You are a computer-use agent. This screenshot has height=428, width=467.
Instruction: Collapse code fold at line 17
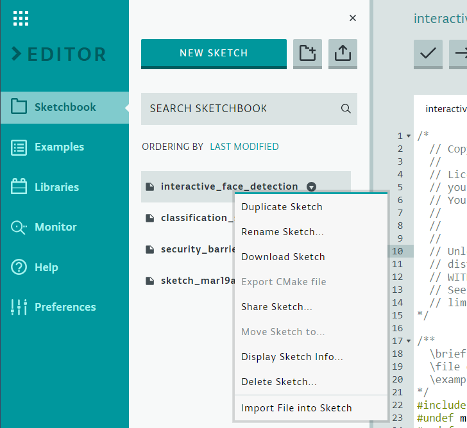[x=409, y=341]
